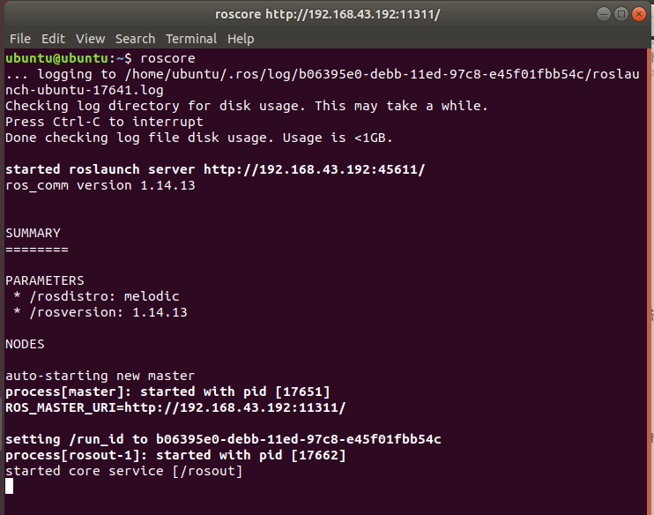Click the terminal vertical scrollbar
This screenshot has height=515, width=654.
649,281
